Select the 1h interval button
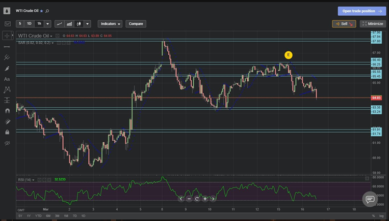389x221 pixels. 39,24
